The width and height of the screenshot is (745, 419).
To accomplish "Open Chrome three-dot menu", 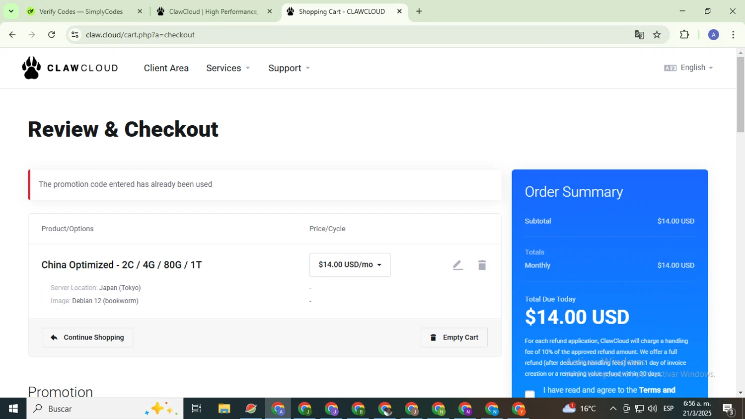I will tap(733, 35).
